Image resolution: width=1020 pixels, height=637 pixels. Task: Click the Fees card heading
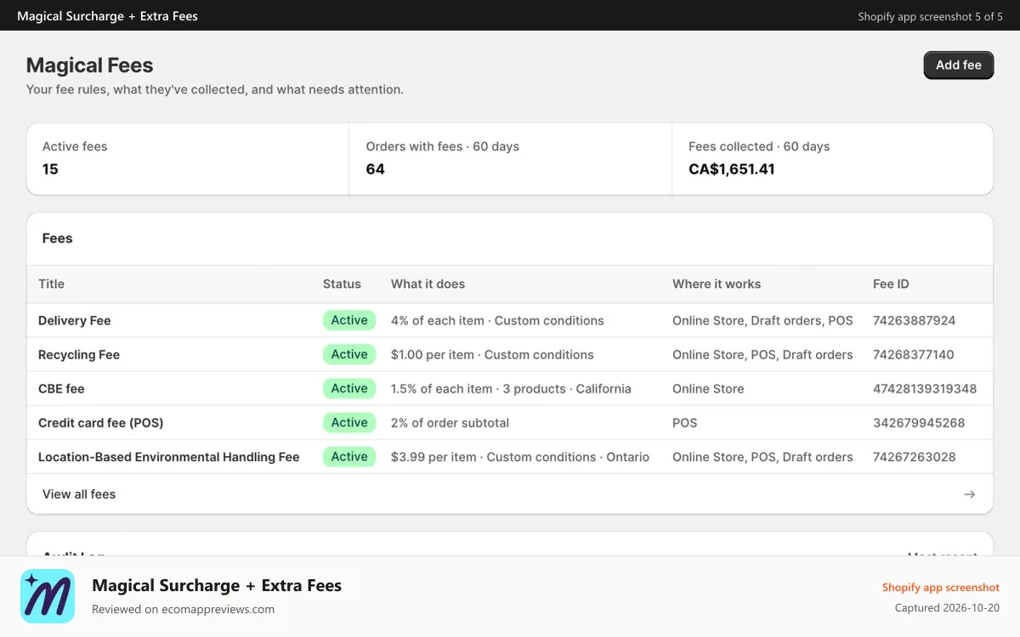pyautogui.click(x=57, y=239)
